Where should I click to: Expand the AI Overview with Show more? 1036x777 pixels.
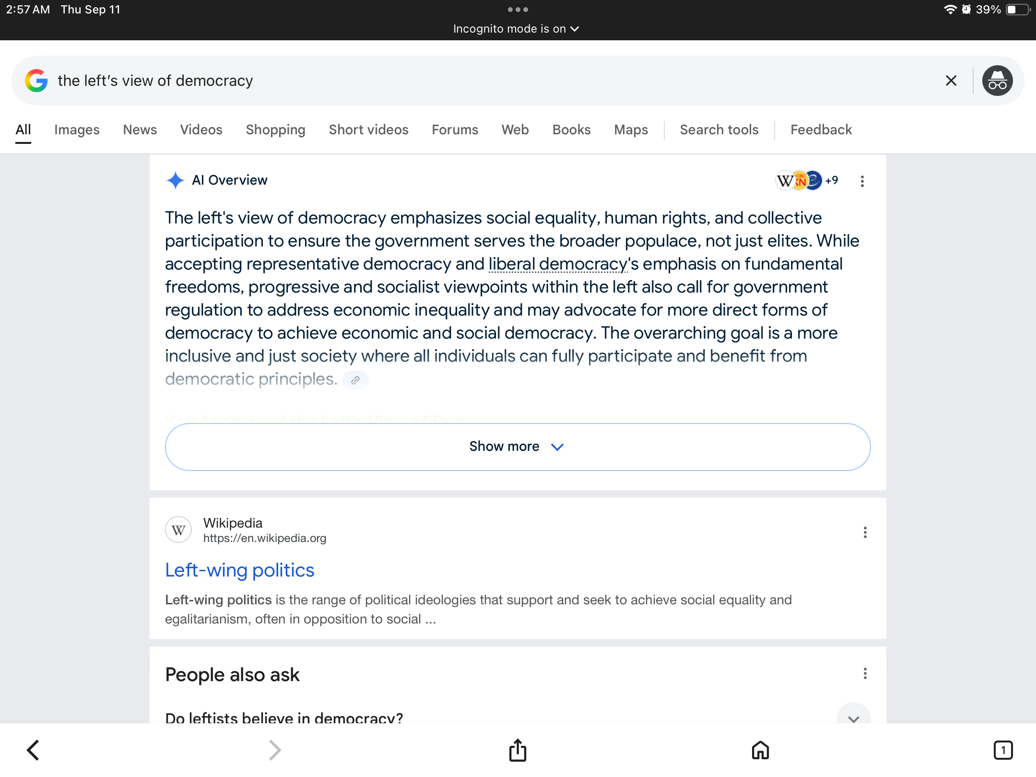coord(518,447)
